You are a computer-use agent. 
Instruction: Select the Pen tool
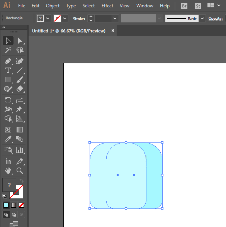(x=8, y=61)
